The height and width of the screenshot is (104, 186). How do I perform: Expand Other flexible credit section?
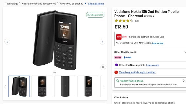point(184,52)
